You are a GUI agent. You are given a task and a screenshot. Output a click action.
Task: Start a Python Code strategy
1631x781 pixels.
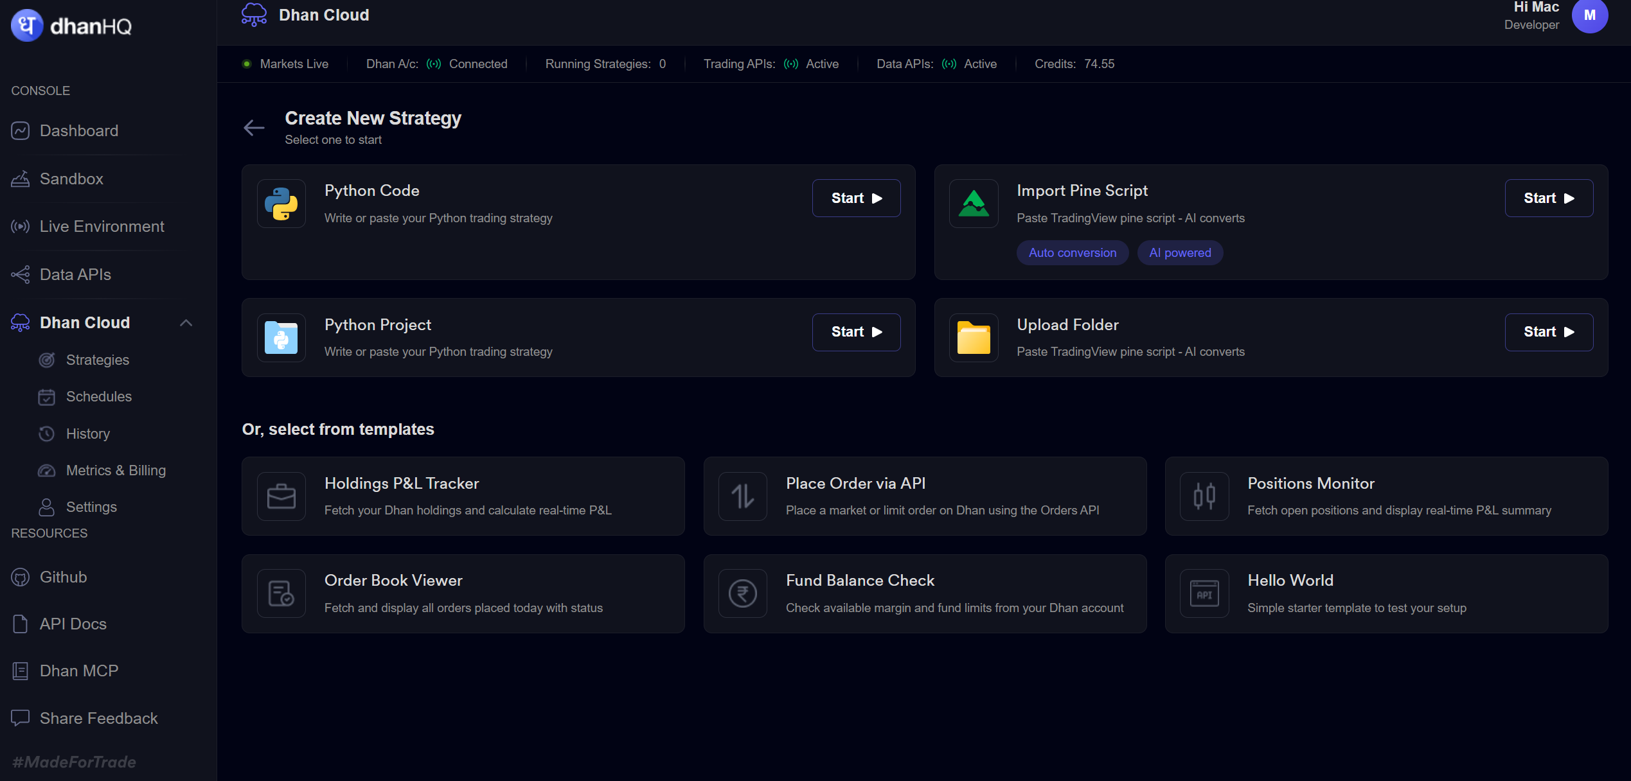click(856, 198)
